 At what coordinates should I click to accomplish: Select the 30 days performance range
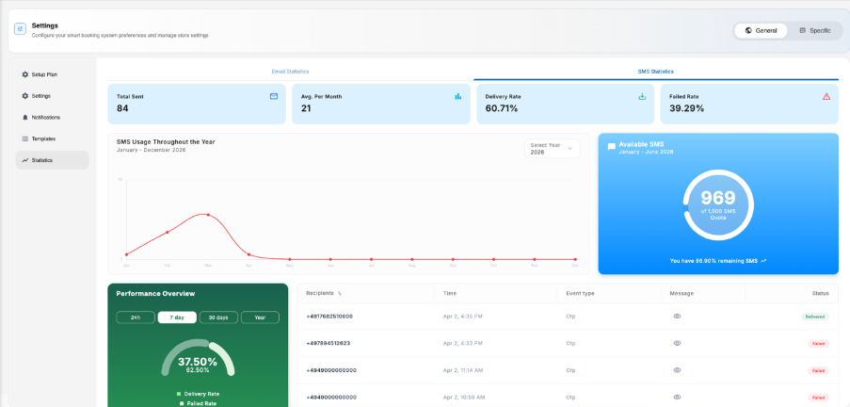[218, 317]
